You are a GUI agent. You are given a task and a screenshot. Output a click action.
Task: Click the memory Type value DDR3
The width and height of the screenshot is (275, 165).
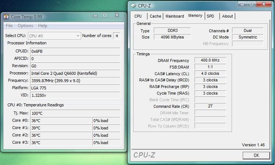point(172,30)
